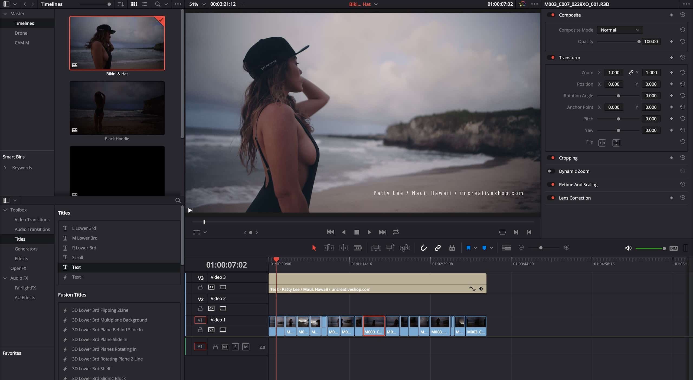The image size is (693, 380).
Task: Reset the Rotation Angle value
Action: click(x=682, y=96)
